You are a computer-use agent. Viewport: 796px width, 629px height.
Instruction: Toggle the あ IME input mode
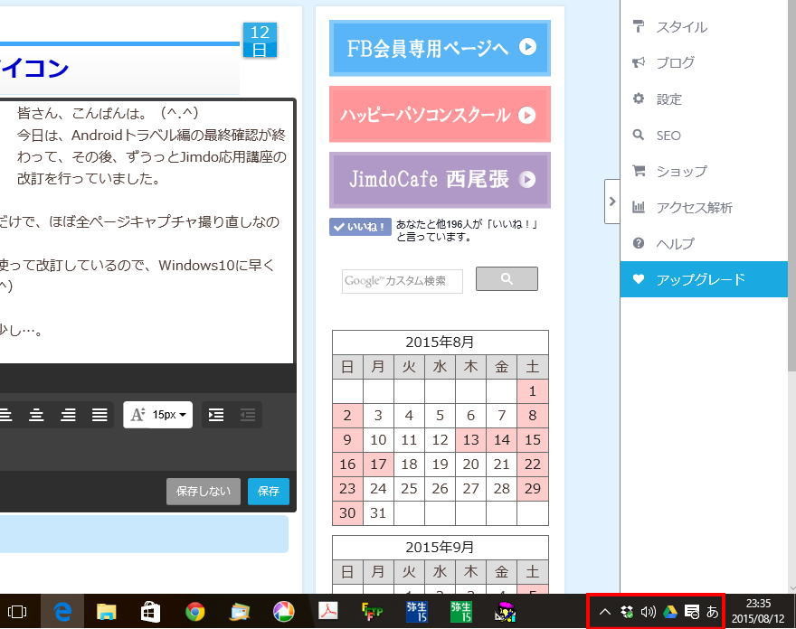click(713, 612)
